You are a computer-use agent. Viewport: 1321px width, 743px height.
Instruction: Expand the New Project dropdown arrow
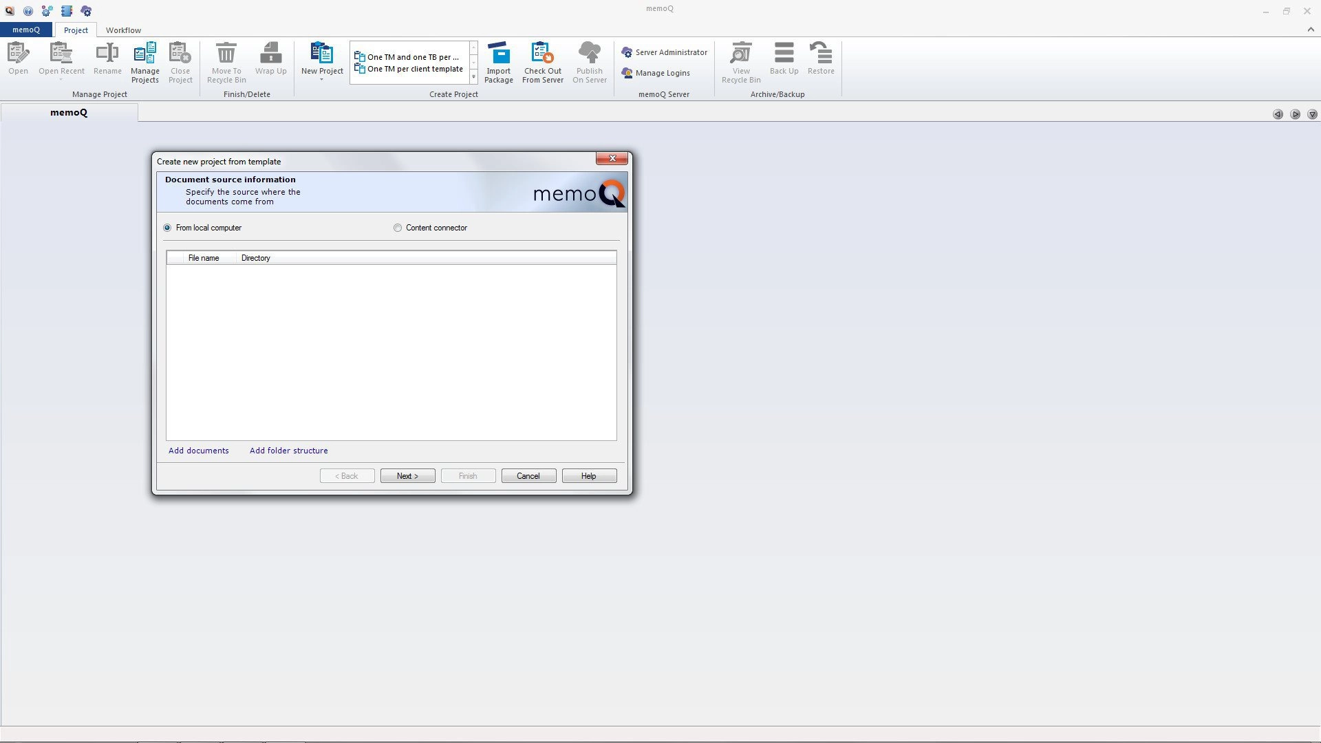tap(321, 80)
